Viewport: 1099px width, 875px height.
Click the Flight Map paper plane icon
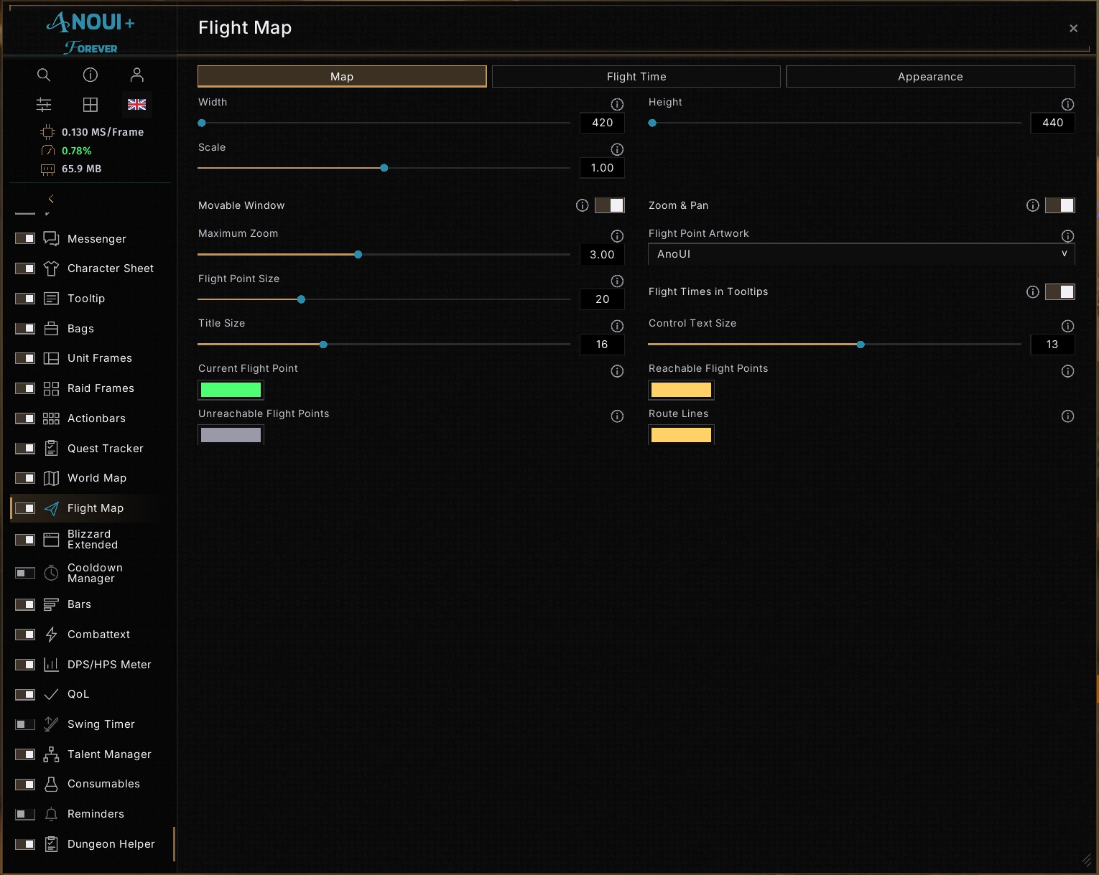51,508
